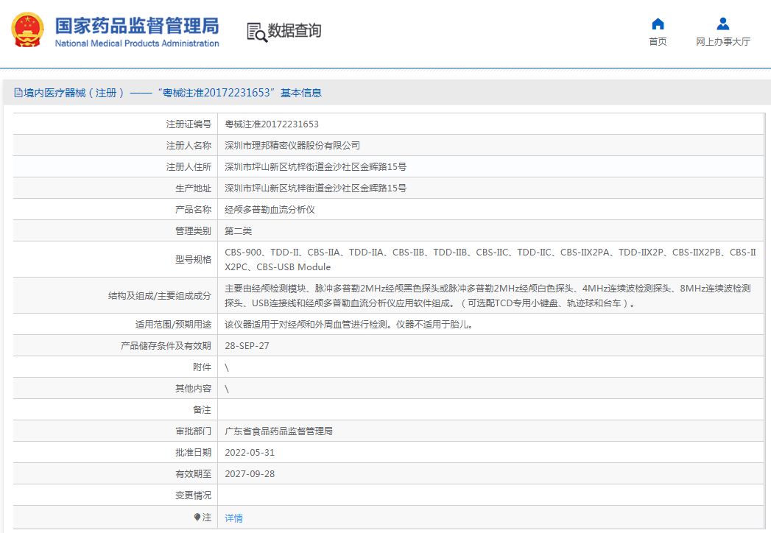Click the 国家药品监督管理局 site title
Image resolution: width=771 pixels, height=533 pixels.
tap(137, 25)
